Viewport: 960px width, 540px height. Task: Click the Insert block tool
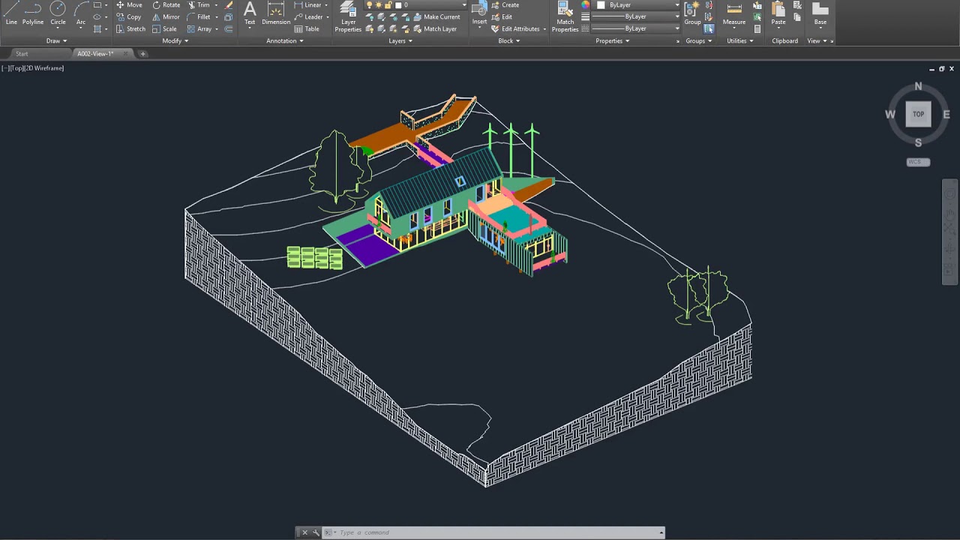coord(479,14)
